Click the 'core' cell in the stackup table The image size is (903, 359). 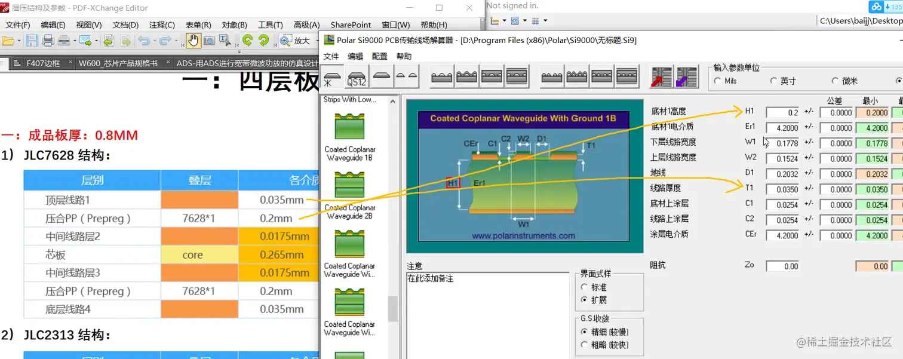[x=199, y=255]
